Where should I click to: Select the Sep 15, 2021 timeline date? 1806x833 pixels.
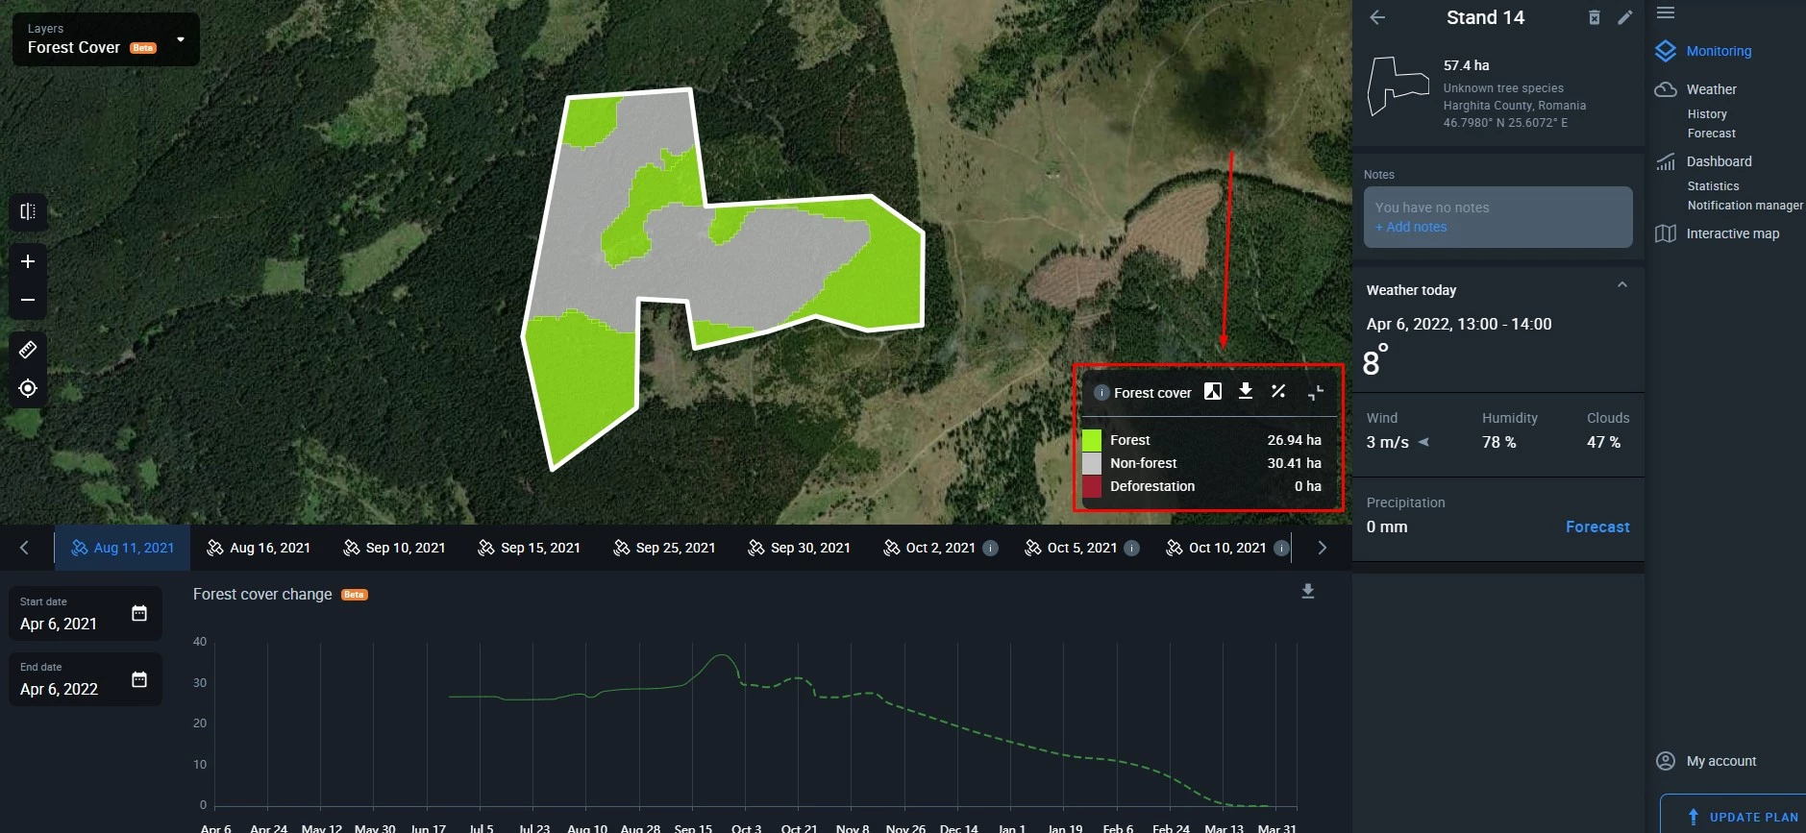pyautogui.click(x=530, y=548)
